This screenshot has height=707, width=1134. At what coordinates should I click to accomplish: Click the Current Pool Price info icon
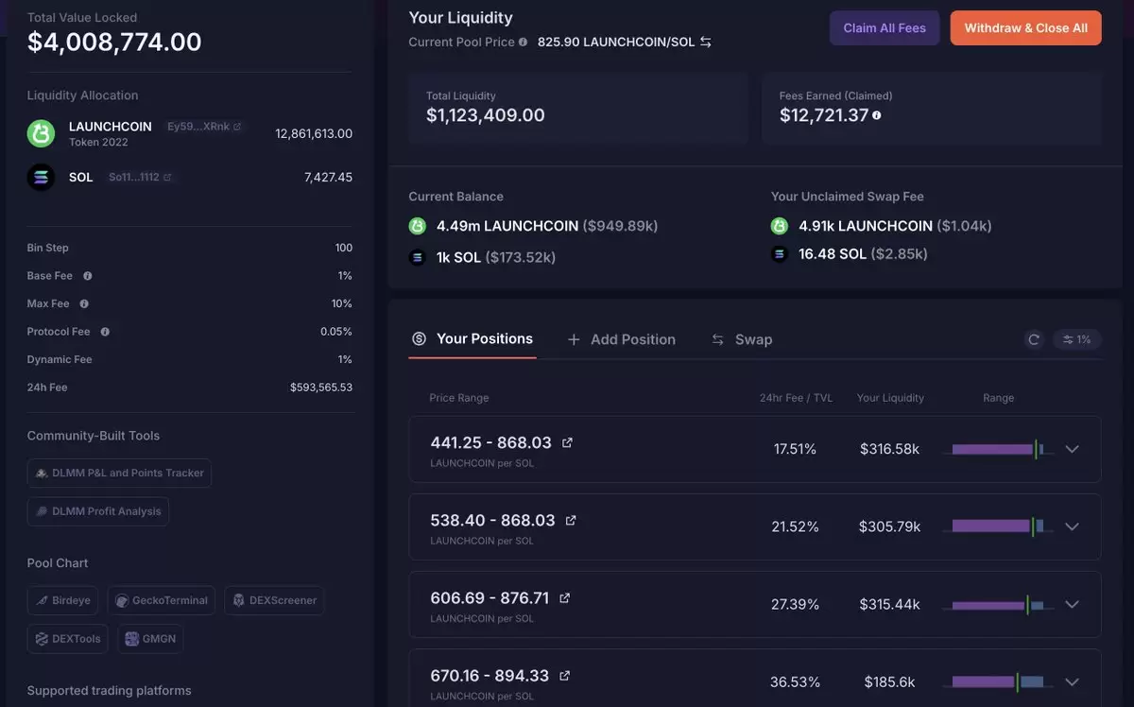524,43
